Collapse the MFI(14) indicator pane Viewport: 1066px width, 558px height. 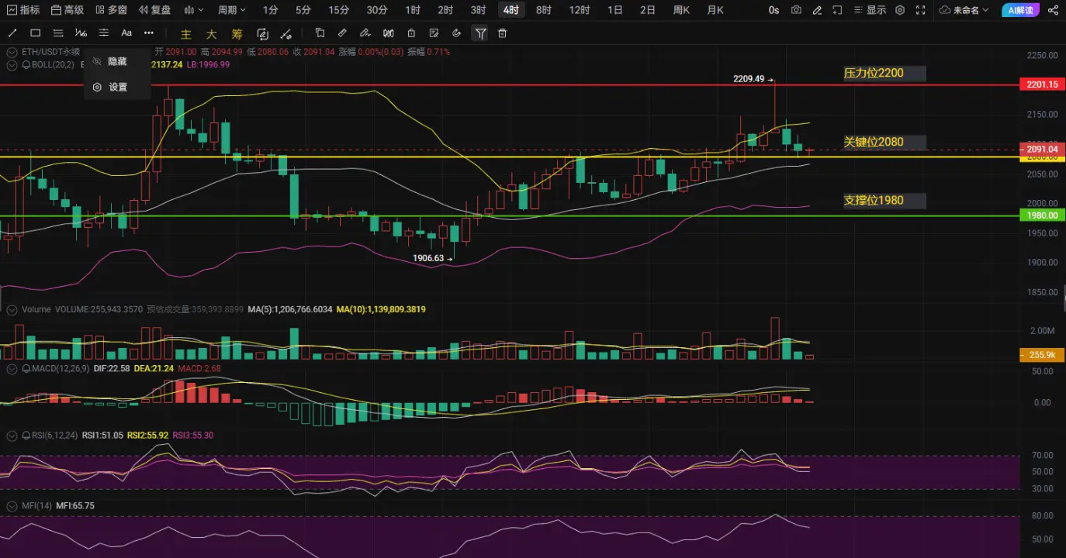(x=12, y=505)
